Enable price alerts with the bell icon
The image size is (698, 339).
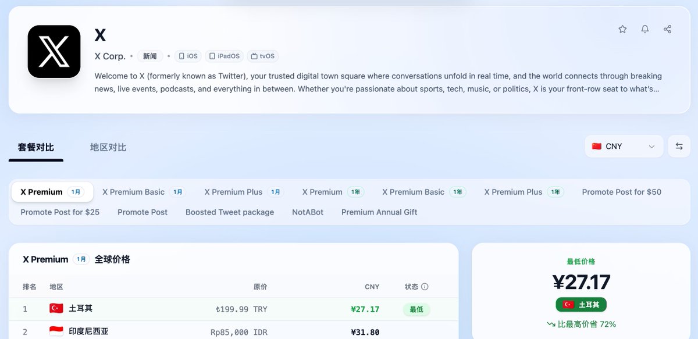click(x=645, y=29)
